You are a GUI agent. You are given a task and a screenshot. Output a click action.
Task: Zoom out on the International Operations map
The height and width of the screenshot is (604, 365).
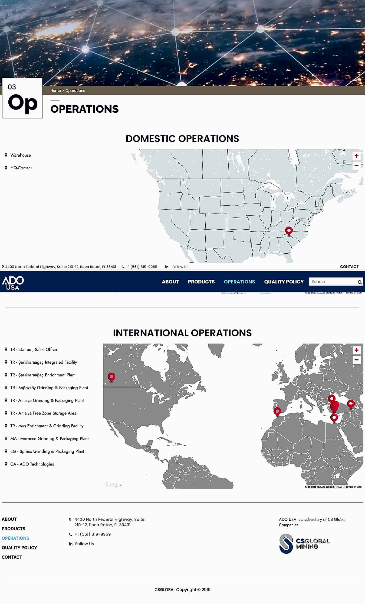click(356, 360)
